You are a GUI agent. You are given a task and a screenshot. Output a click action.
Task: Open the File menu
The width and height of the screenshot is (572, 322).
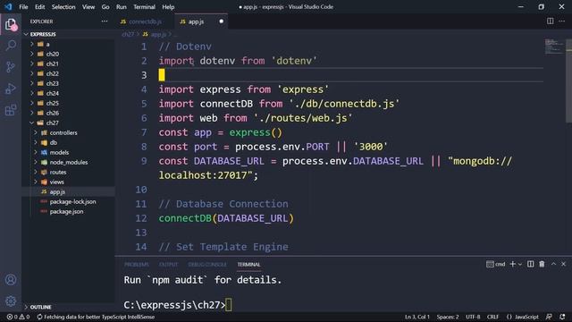(23, 7)
